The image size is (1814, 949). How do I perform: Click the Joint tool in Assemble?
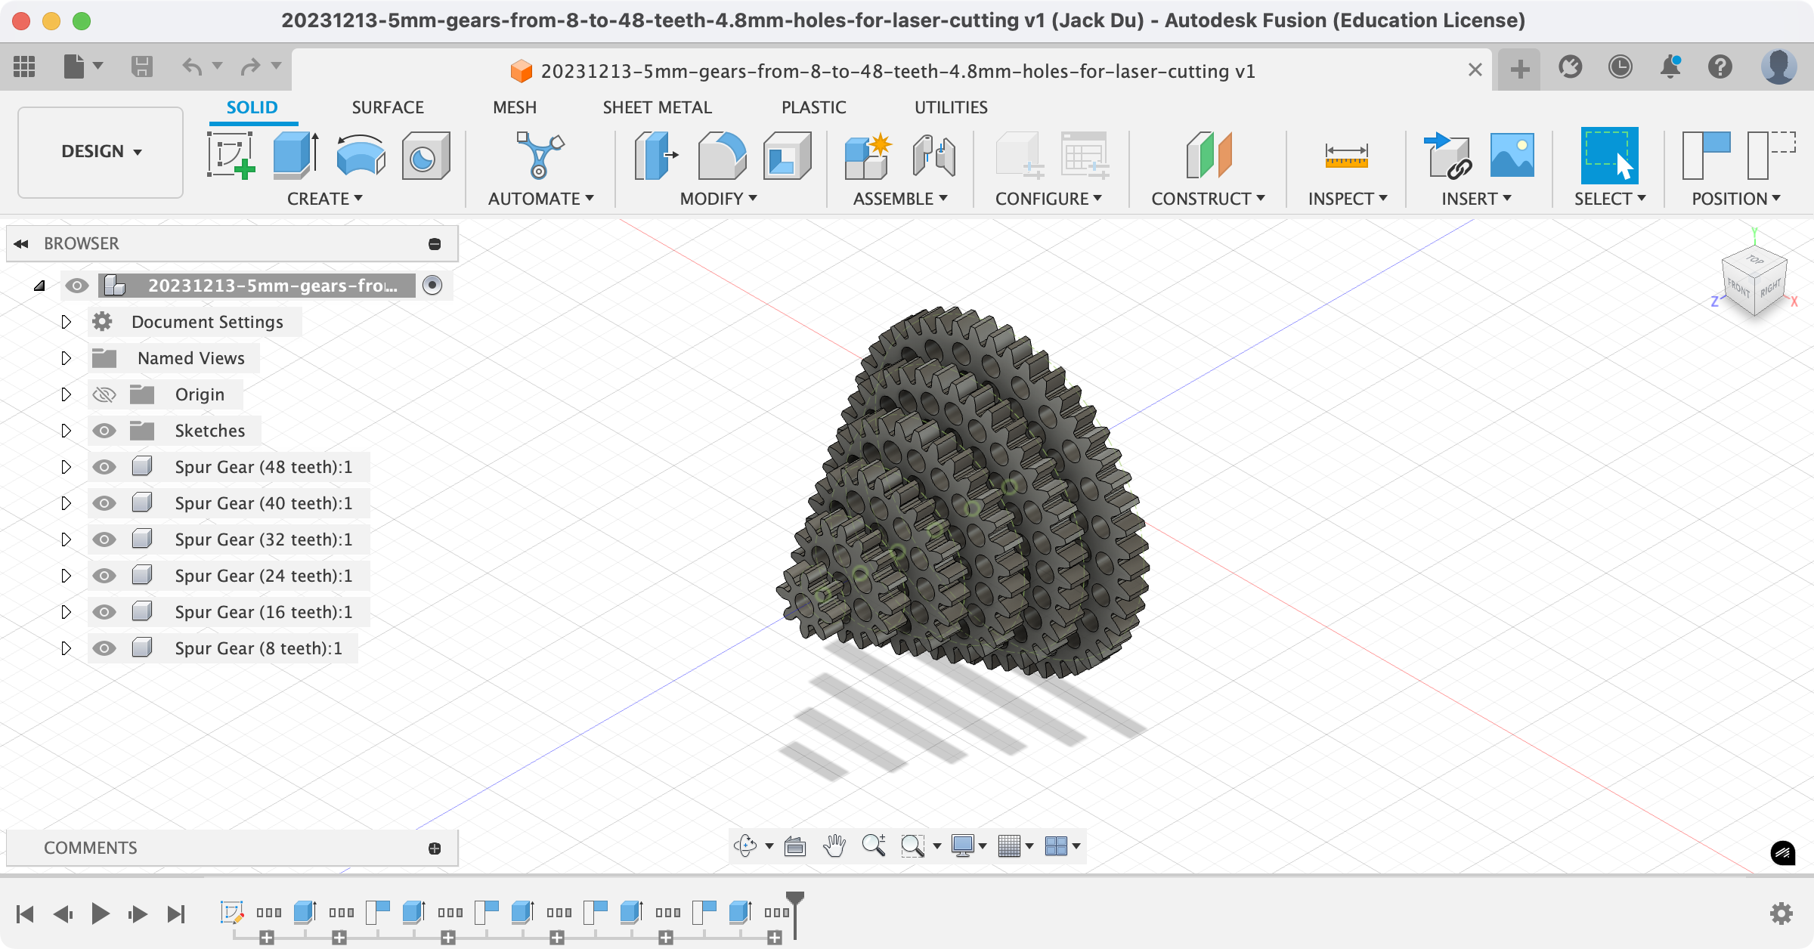(x=933, y=155)
